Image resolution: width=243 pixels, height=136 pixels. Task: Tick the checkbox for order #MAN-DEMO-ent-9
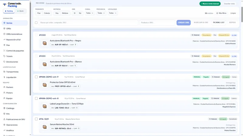(36, 77)
